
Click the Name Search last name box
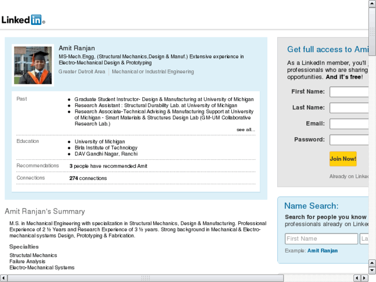[364, 239]
